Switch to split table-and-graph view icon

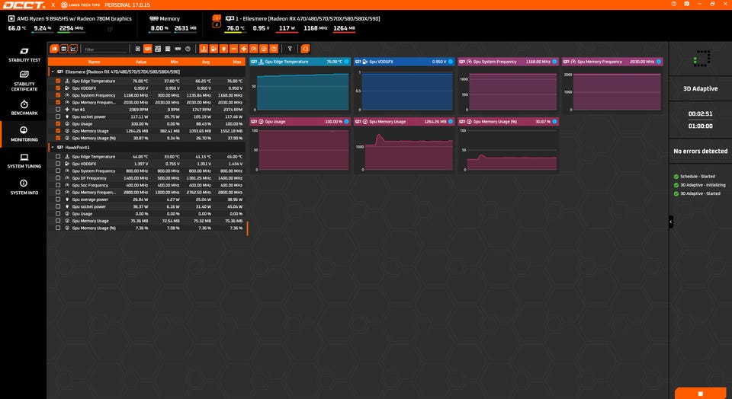tap(54, 49)
